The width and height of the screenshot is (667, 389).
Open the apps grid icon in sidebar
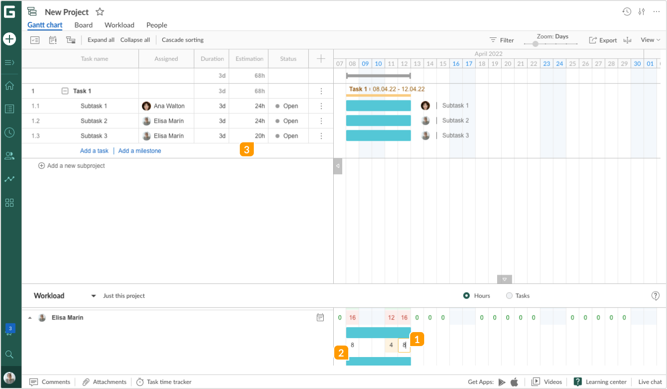9,202
